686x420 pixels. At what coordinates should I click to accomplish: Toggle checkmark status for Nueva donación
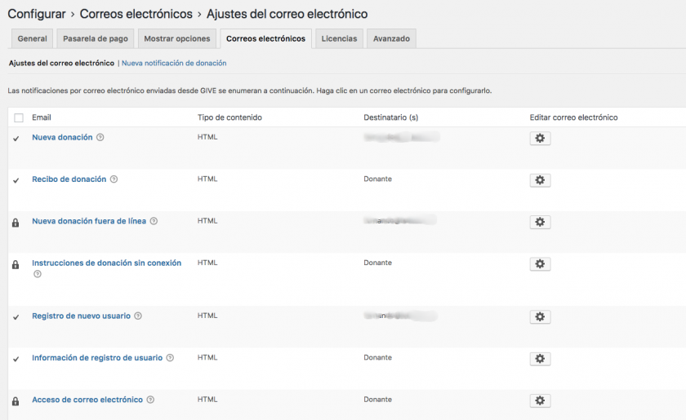16,138
